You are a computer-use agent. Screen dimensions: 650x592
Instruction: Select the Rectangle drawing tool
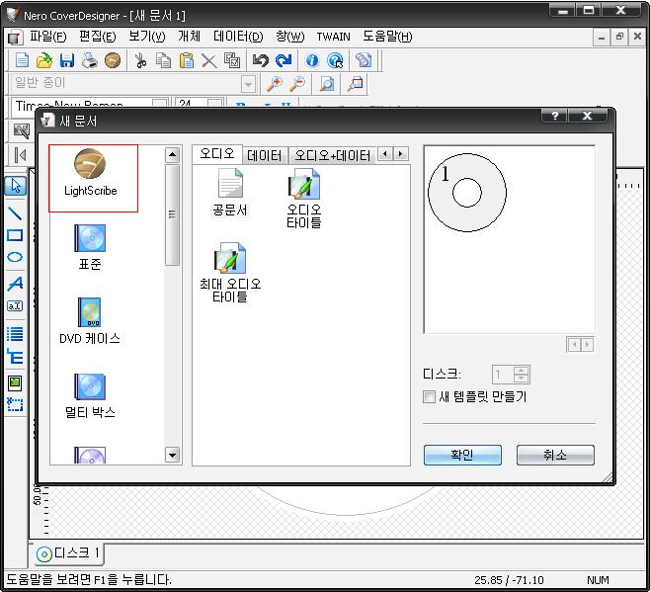pyautogui.click(x=16, y=235)
